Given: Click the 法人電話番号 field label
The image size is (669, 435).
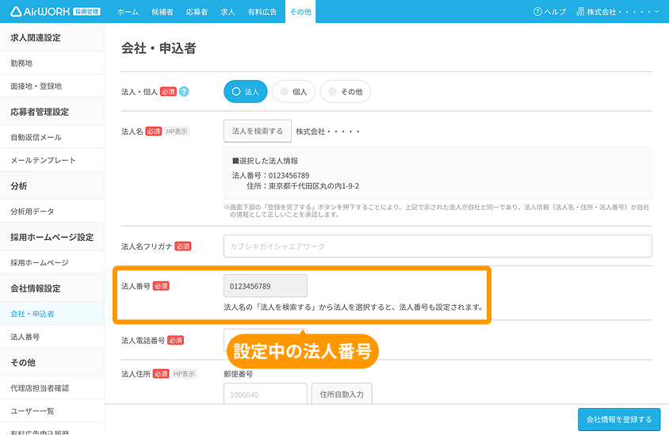Looking at the screenshot, I should point(143,341).
